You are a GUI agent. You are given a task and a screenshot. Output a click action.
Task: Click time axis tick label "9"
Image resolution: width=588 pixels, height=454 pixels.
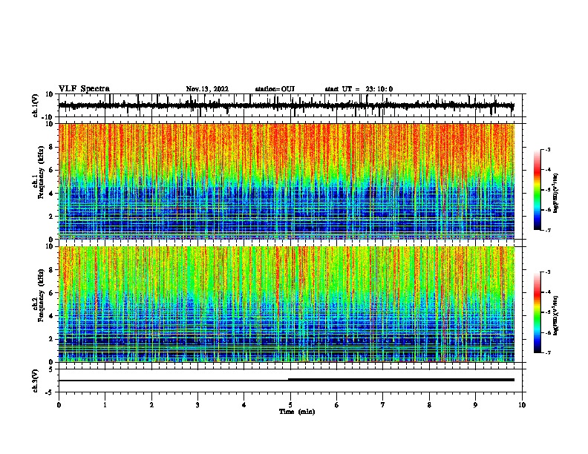[475, 405]
